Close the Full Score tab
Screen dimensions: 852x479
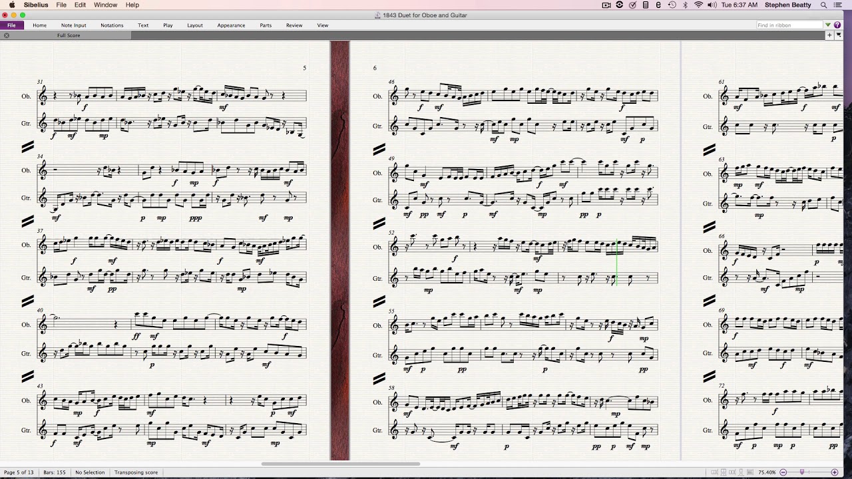click(7, 35)
